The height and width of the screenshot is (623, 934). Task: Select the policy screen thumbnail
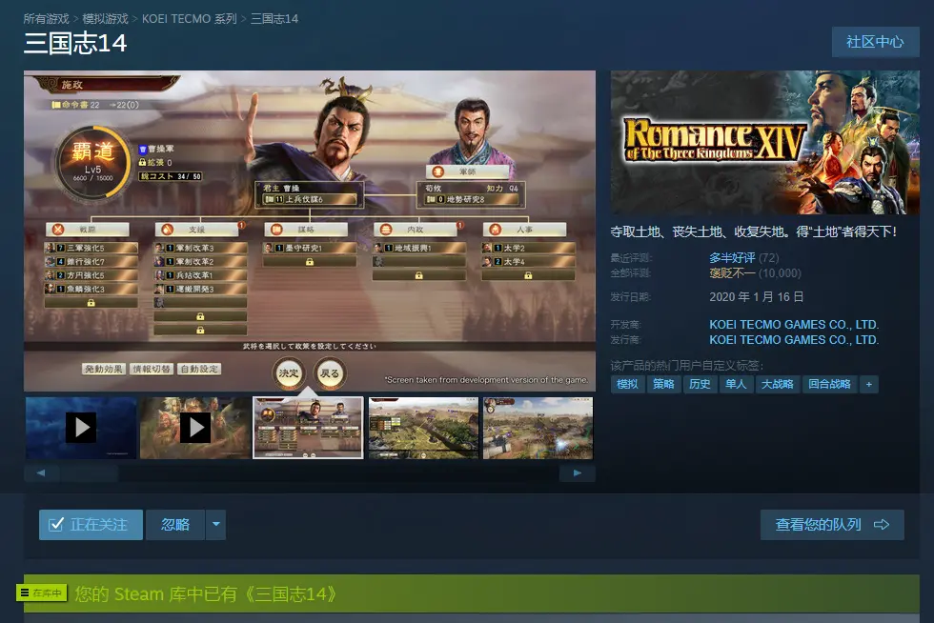308,428
